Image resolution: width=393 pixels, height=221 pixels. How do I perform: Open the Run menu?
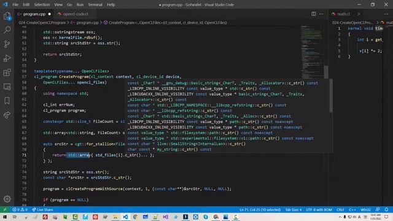point(80,4)
